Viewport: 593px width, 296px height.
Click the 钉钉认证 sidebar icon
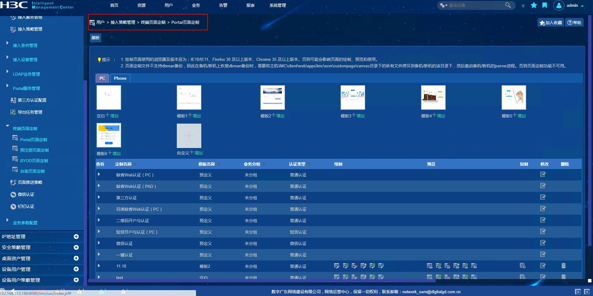pyautogui.click(x=13, y=207)
